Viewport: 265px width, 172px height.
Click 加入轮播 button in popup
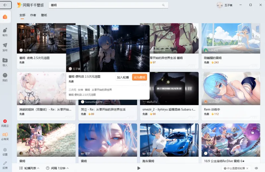click(x=123, y=77)
